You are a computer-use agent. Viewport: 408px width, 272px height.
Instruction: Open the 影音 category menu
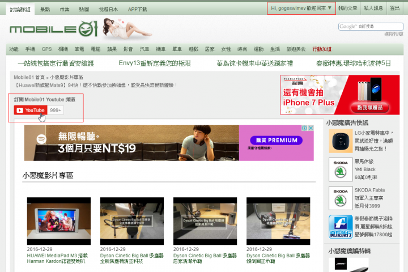tap(128, 49)
